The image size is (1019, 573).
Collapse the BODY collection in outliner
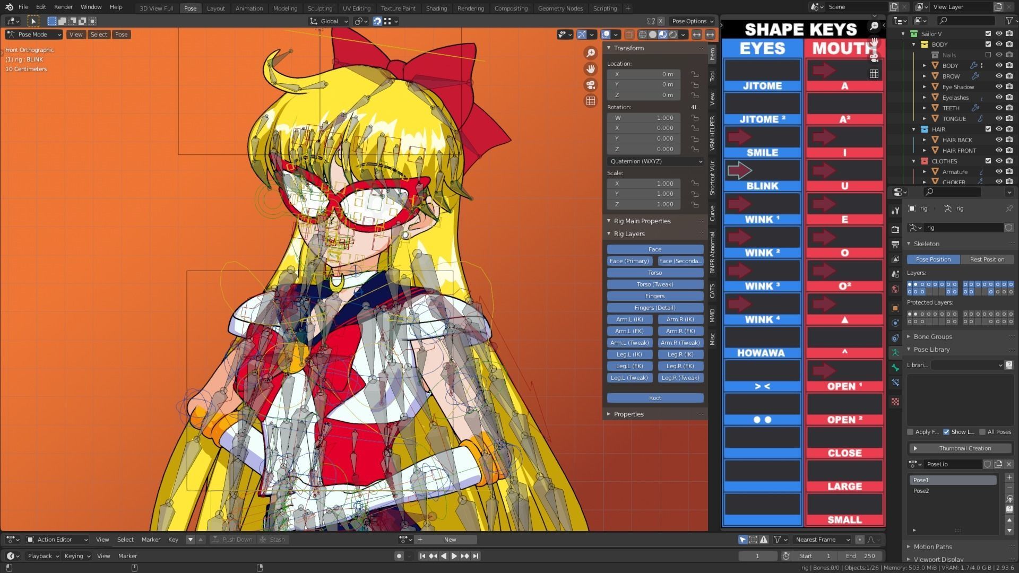pos(913,45)
